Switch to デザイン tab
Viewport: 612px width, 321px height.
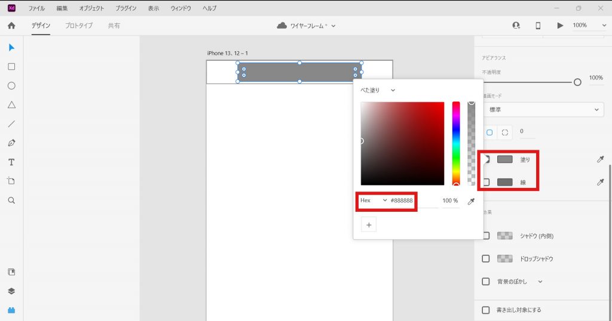(x=41, y=26)
